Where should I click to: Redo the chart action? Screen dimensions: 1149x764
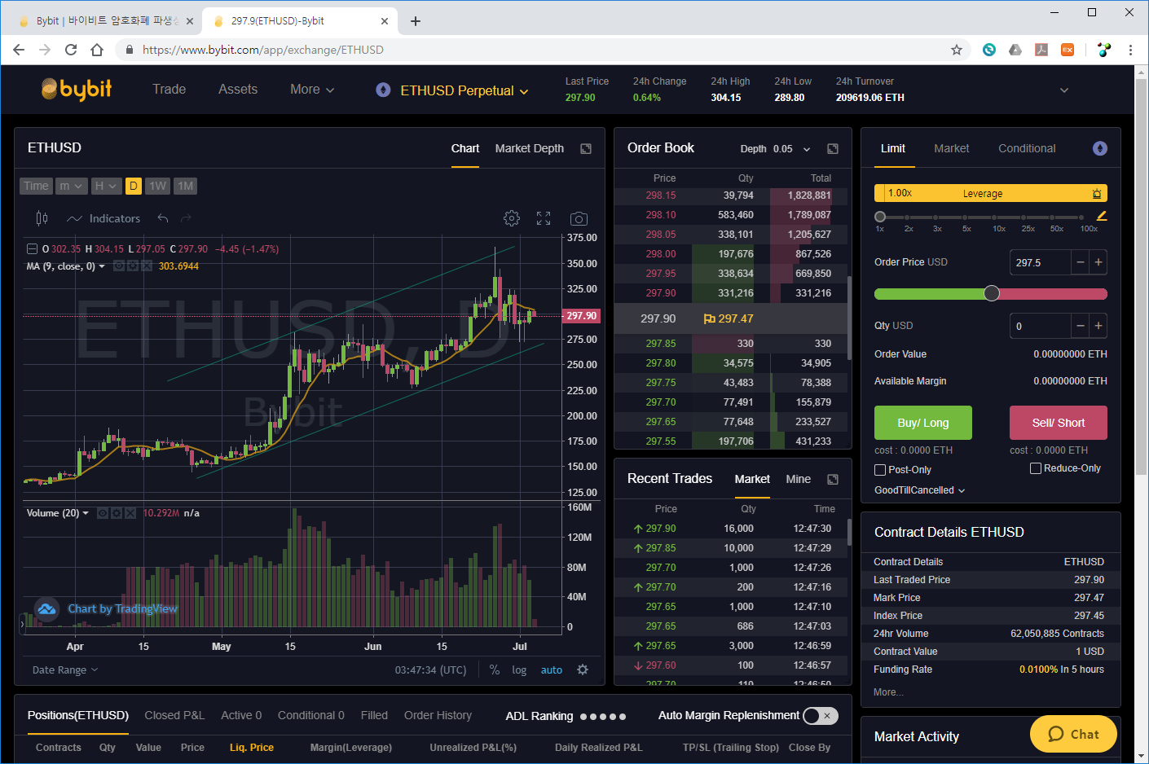[x=185, y=218]
